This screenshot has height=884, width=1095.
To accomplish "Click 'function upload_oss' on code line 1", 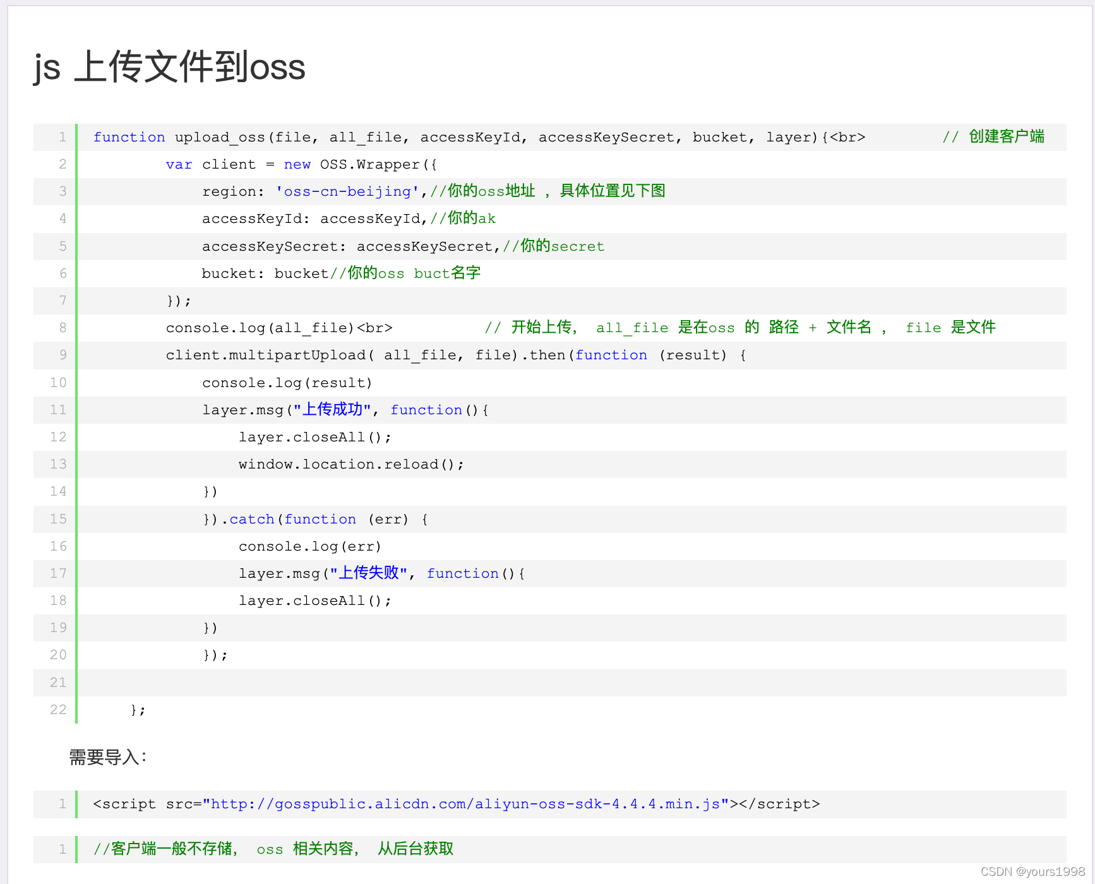I will click(x=179, y=138).
